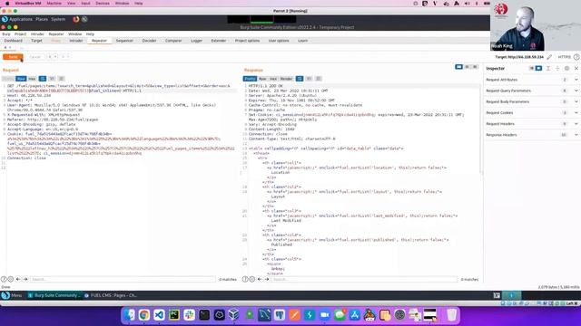Go to previous match in Request search
Viewport: 581px width, 326px height.
[x=18, y=280]
